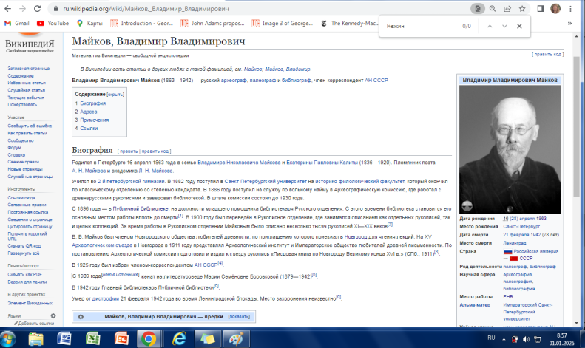This screenshot has height=348, width=585.
Task: Click inside the find-in-page text field
Action: pyautogui.click(x=418, y=26)
